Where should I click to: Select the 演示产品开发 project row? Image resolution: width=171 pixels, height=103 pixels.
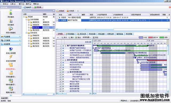pos(113,20)
